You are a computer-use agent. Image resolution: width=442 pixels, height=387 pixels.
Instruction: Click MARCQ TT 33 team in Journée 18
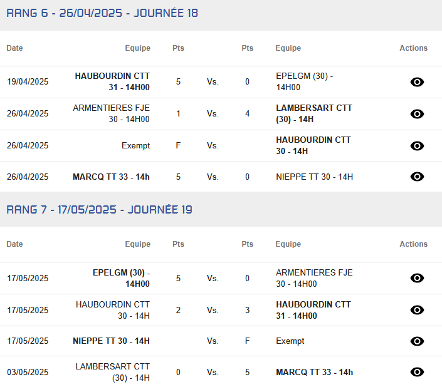coord(111,177)
